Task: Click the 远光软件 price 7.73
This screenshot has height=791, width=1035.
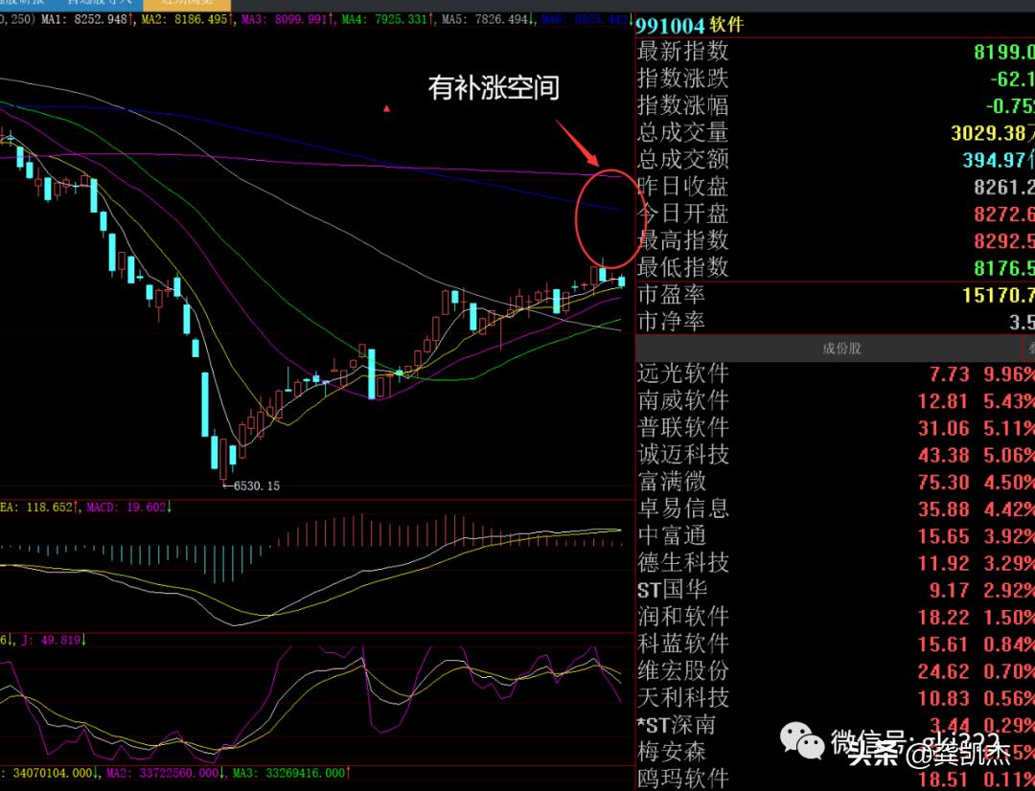Action: point(949,374)
